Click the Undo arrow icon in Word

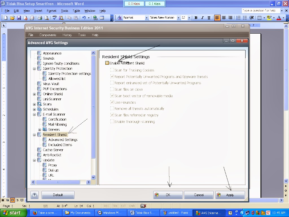tap(84, 18)
